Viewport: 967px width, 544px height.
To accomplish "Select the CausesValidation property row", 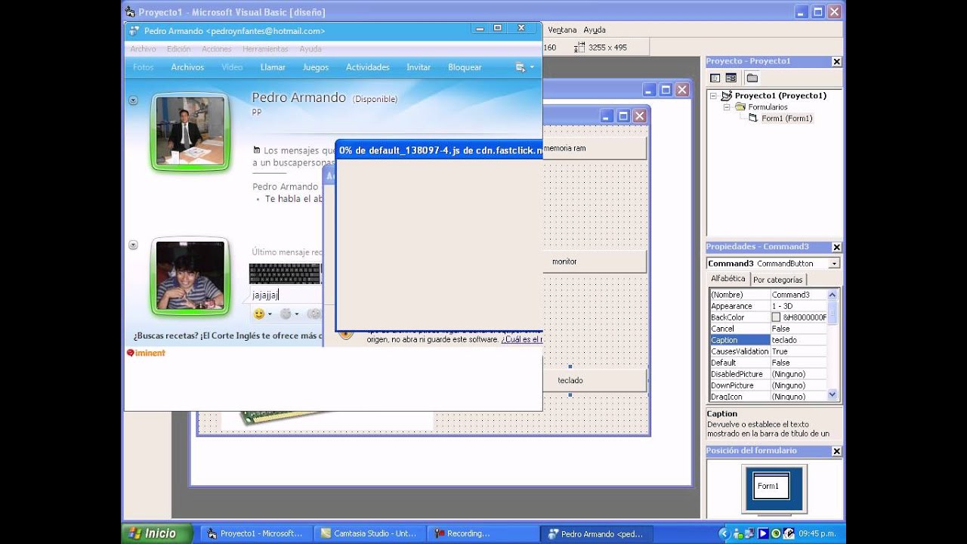I will pyautogui.click(x=768, y=351).
